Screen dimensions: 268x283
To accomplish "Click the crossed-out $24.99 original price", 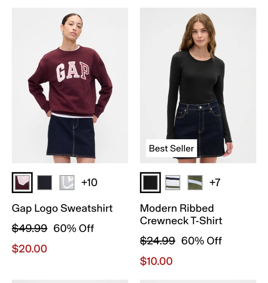I will coord(158,241).
